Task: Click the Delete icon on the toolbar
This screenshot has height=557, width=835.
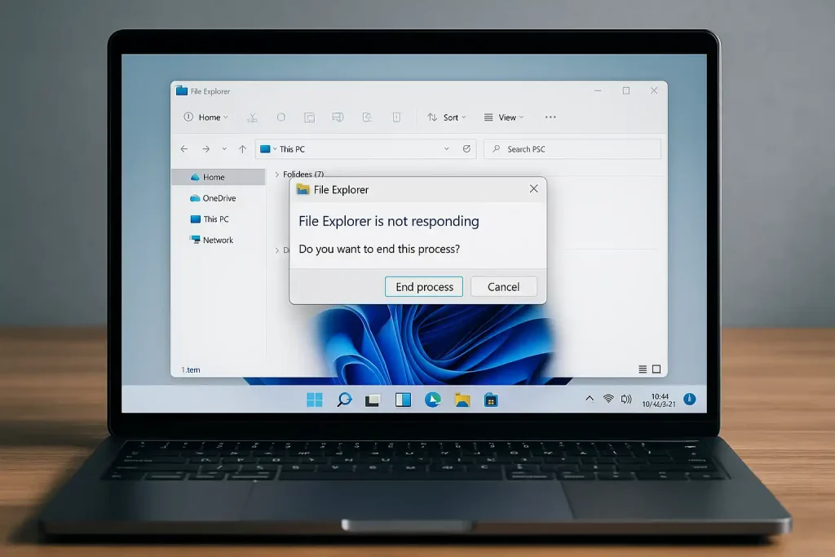Action: [395, 117]
